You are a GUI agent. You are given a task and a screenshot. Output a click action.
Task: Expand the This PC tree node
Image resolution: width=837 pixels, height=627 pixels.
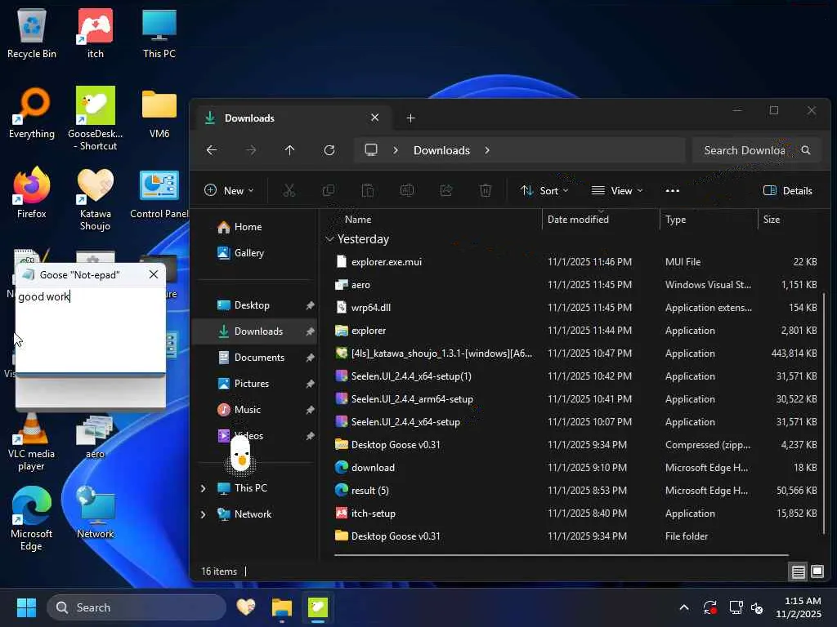pos(204,488)
